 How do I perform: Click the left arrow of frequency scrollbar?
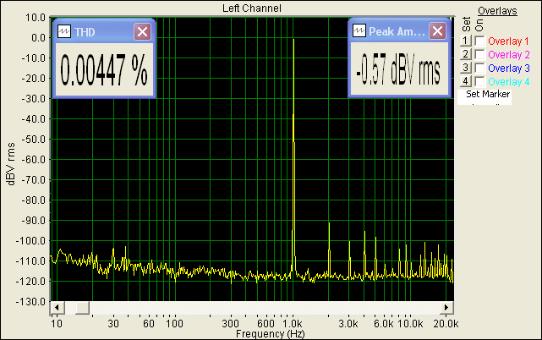[57, 306]
